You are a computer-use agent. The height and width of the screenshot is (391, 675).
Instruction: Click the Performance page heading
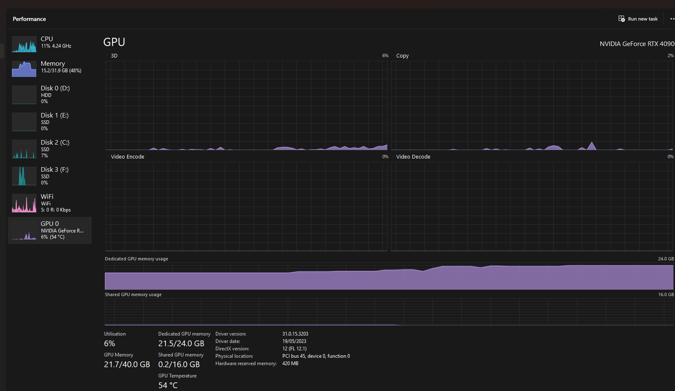coord(29,19)
